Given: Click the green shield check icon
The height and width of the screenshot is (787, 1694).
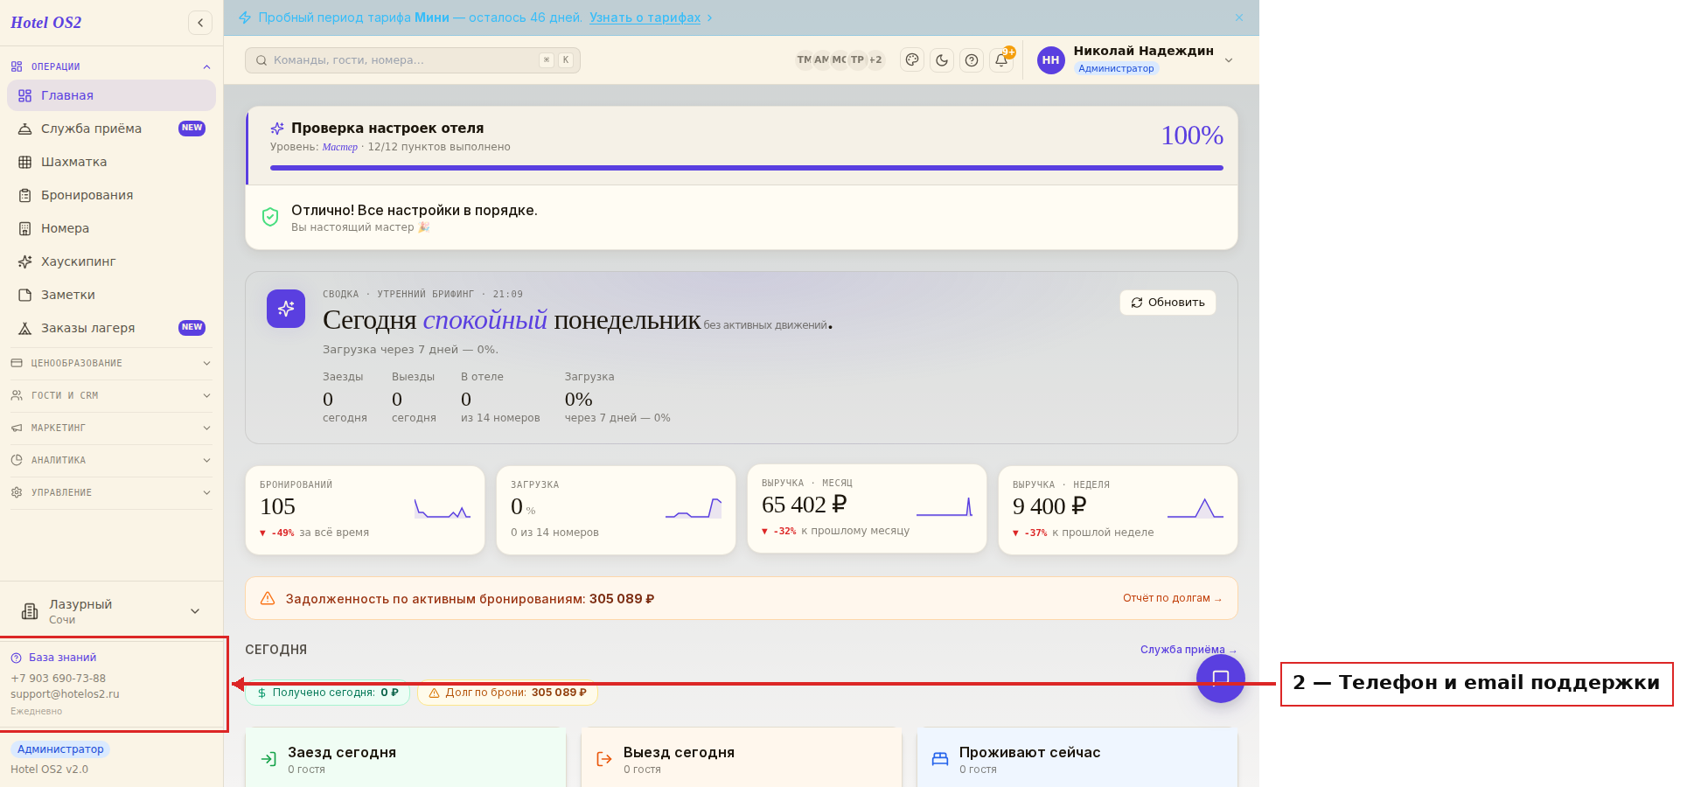Looking at the screenshot, I should pyautogui.click(x=270, y=217).
